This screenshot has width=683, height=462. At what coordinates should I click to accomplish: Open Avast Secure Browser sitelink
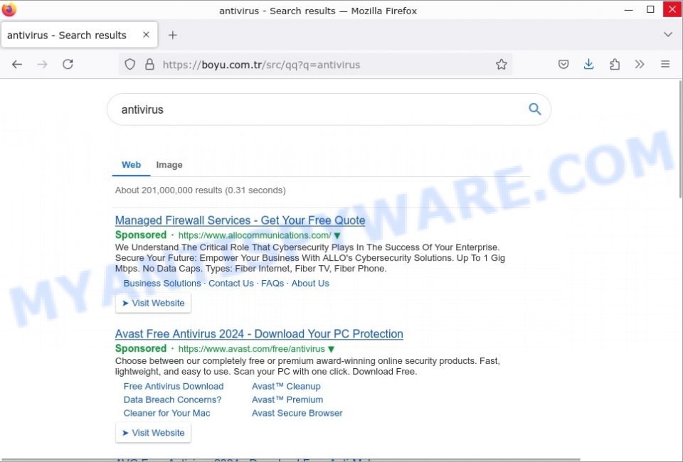[x=297, y=413]
